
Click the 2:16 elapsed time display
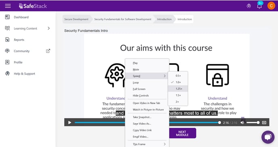(x=226, y=123)
